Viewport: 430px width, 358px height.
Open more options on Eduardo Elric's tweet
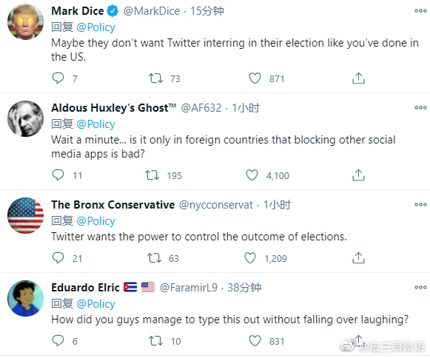coord(420,287)
